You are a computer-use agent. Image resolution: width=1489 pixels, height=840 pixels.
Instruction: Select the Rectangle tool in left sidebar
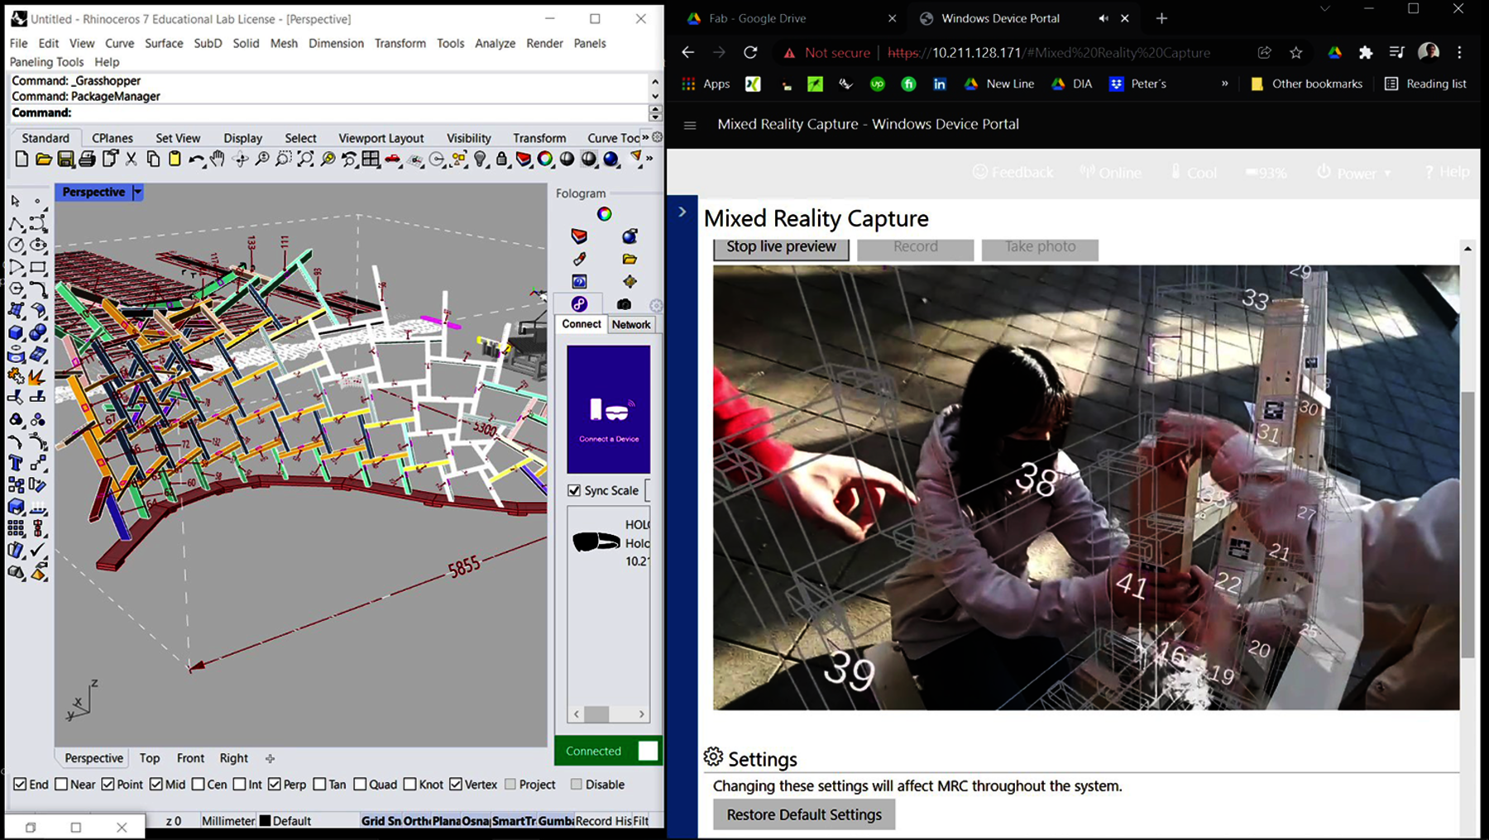click(x=38, y=268)
